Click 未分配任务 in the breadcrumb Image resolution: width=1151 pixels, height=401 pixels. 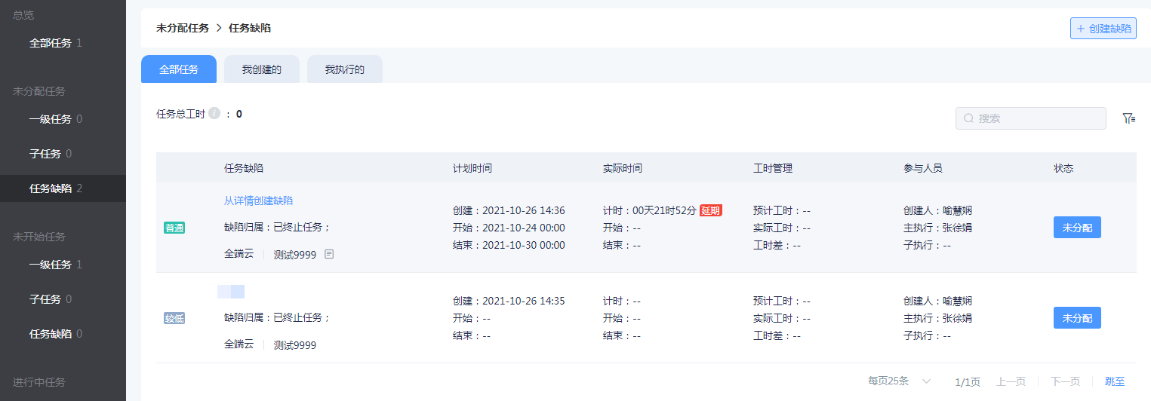point(183,28)
